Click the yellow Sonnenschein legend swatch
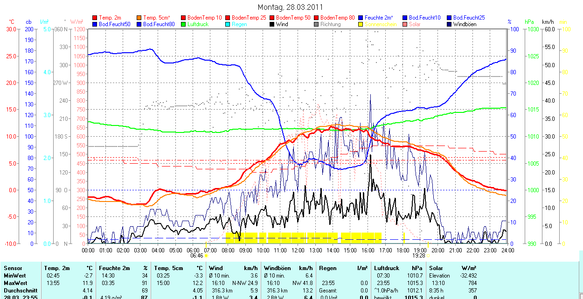Viewport: 583px width, 299px height. 361,24
